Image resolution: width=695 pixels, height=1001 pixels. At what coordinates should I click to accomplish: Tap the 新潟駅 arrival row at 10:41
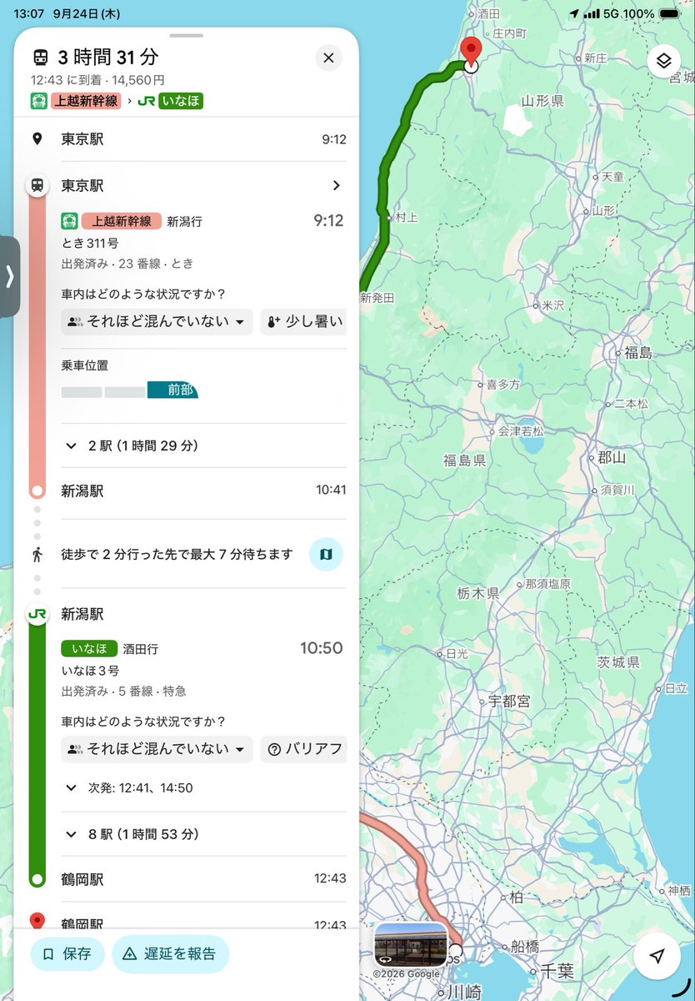(203, 490)
